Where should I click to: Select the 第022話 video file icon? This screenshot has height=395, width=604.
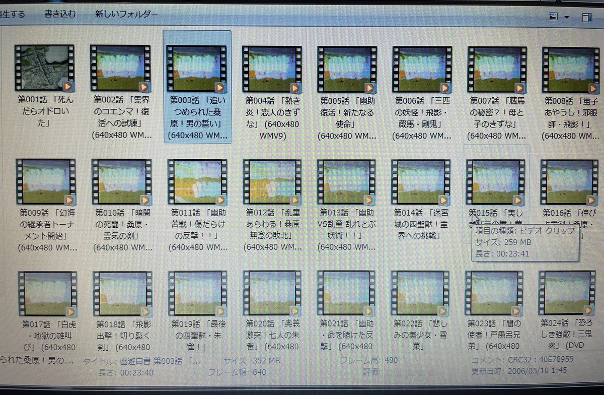(x=420, y=294)
